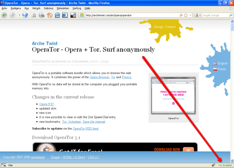Image resolution: width=234 pixels, height=168 pixels.
Task: Click the yellow site identity icon in address bar
Action: (82, 15)
